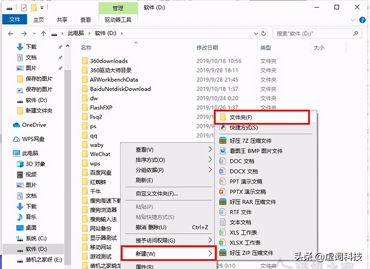Open the address bar history dropdown
The image size is (370, 269).
coord(256,33)
